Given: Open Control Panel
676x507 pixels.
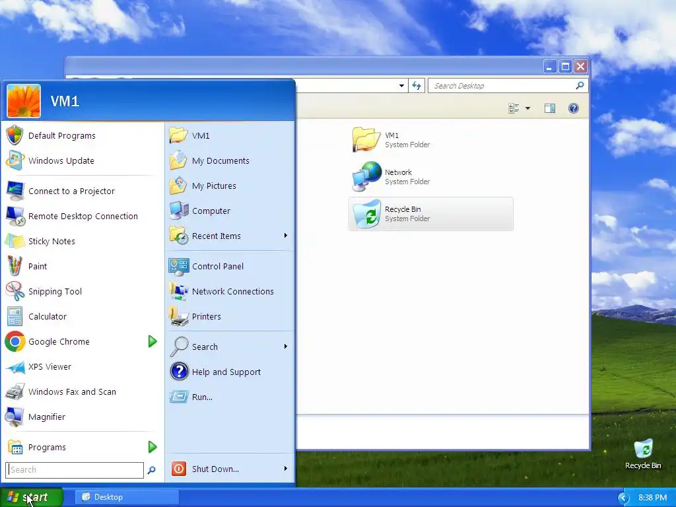Looking at the screenshot, I should [230, 267].
